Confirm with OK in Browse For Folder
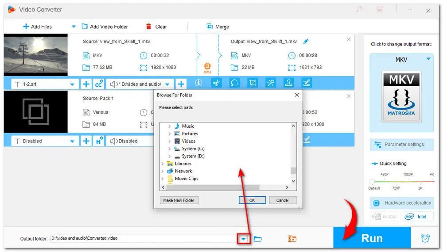This screenshot has width=443, height=252. (253, 200)
